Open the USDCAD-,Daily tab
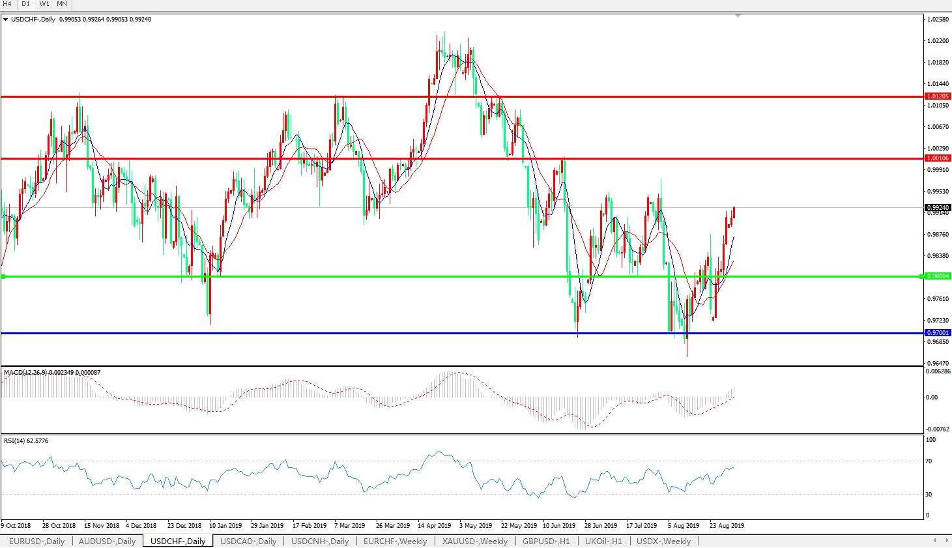The width and height of the screenshot is (952, 548). coord(248,541)
